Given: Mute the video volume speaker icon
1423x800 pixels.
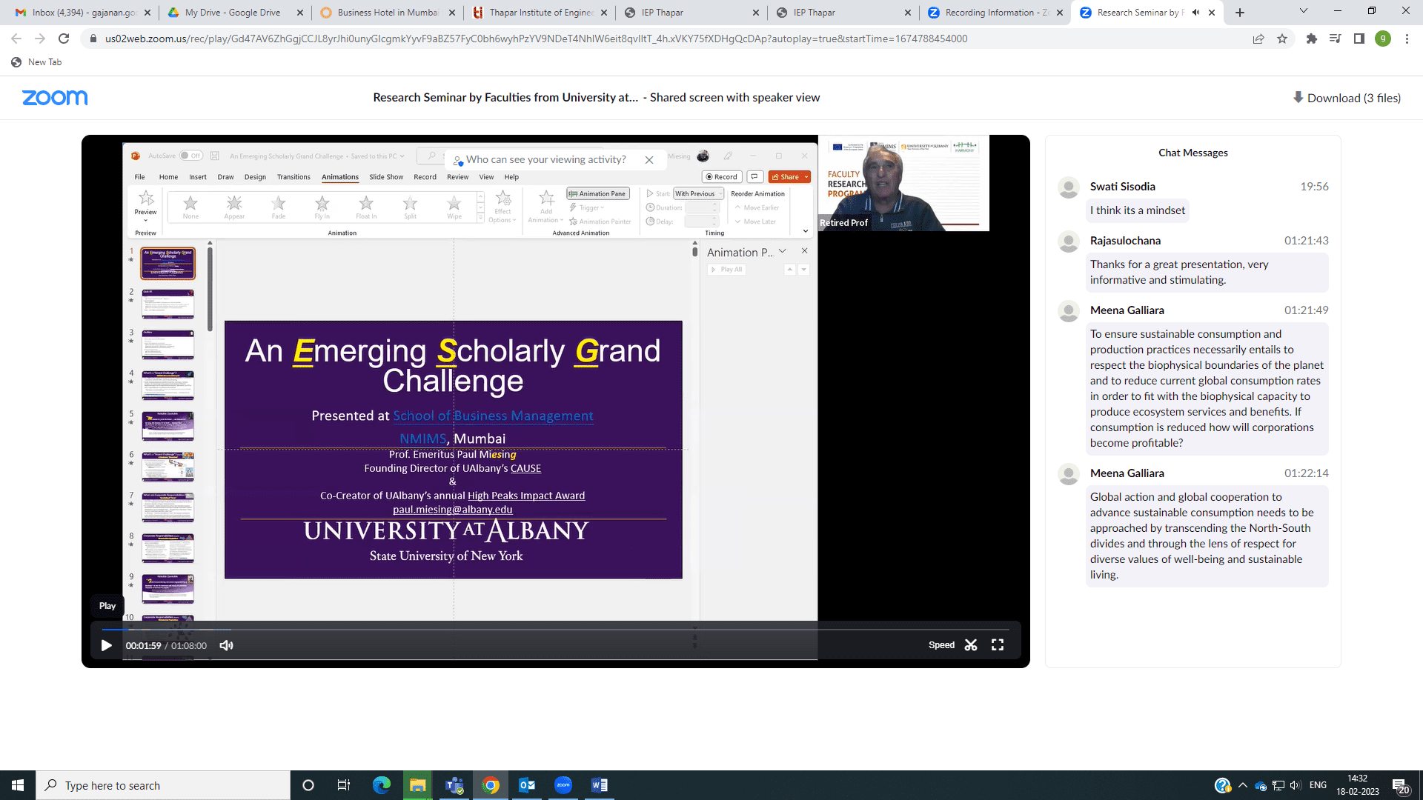Looking at the screenshot, I should [227, 645].
